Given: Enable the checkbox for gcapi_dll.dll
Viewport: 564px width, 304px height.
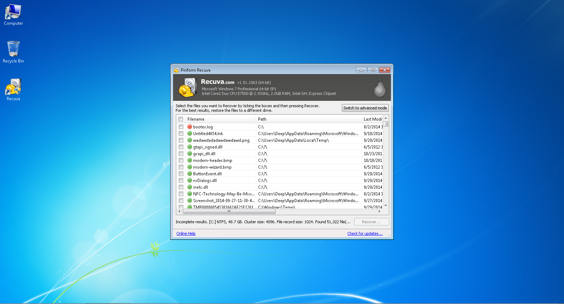Looking at the screenshot, I should 181,153.
